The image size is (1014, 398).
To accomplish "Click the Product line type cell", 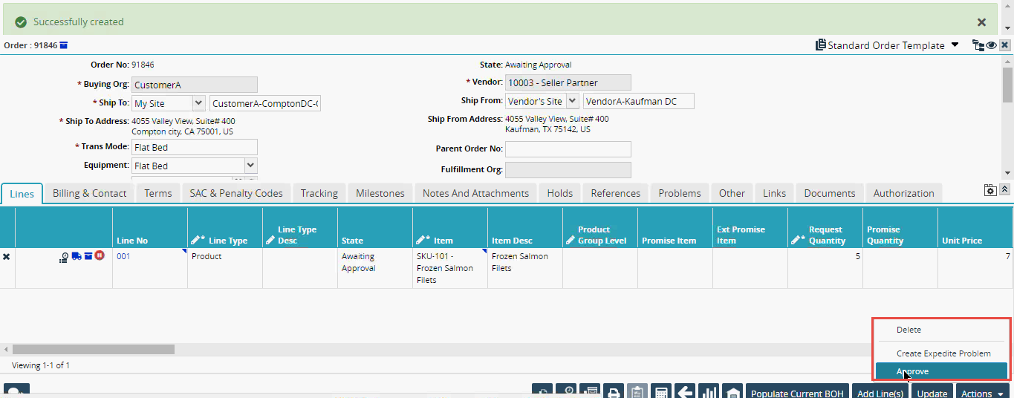I will click(x=225, y=268).
